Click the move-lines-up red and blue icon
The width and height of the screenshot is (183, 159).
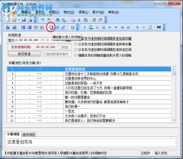(23, 27)
